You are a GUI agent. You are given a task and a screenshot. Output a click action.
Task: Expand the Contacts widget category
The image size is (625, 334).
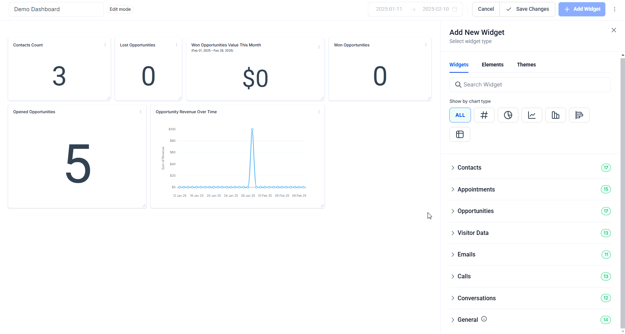coord(469,168)
